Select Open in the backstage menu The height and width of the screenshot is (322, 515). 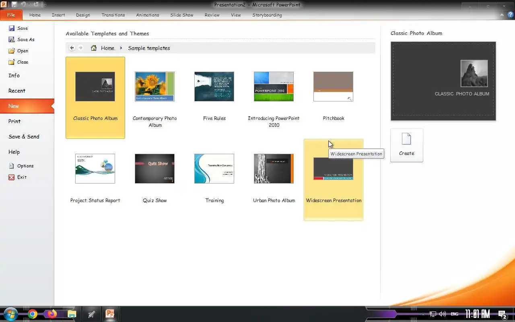click(18, 51)
